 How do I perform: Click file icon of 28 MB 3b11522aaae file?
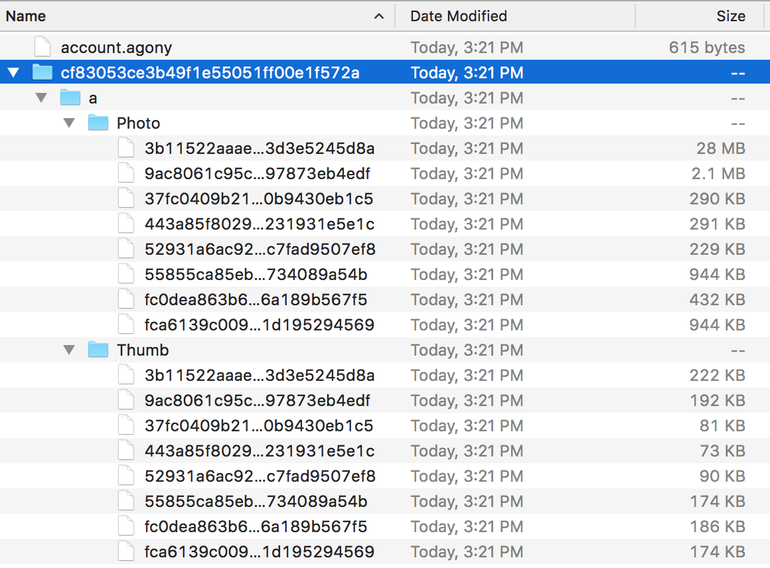(x=126, y=148)
